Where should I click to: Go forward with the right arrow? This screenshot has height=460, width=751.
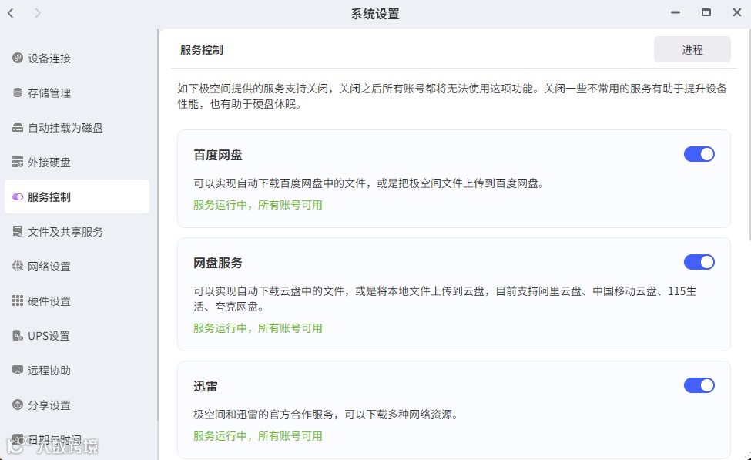coord(38,13)
